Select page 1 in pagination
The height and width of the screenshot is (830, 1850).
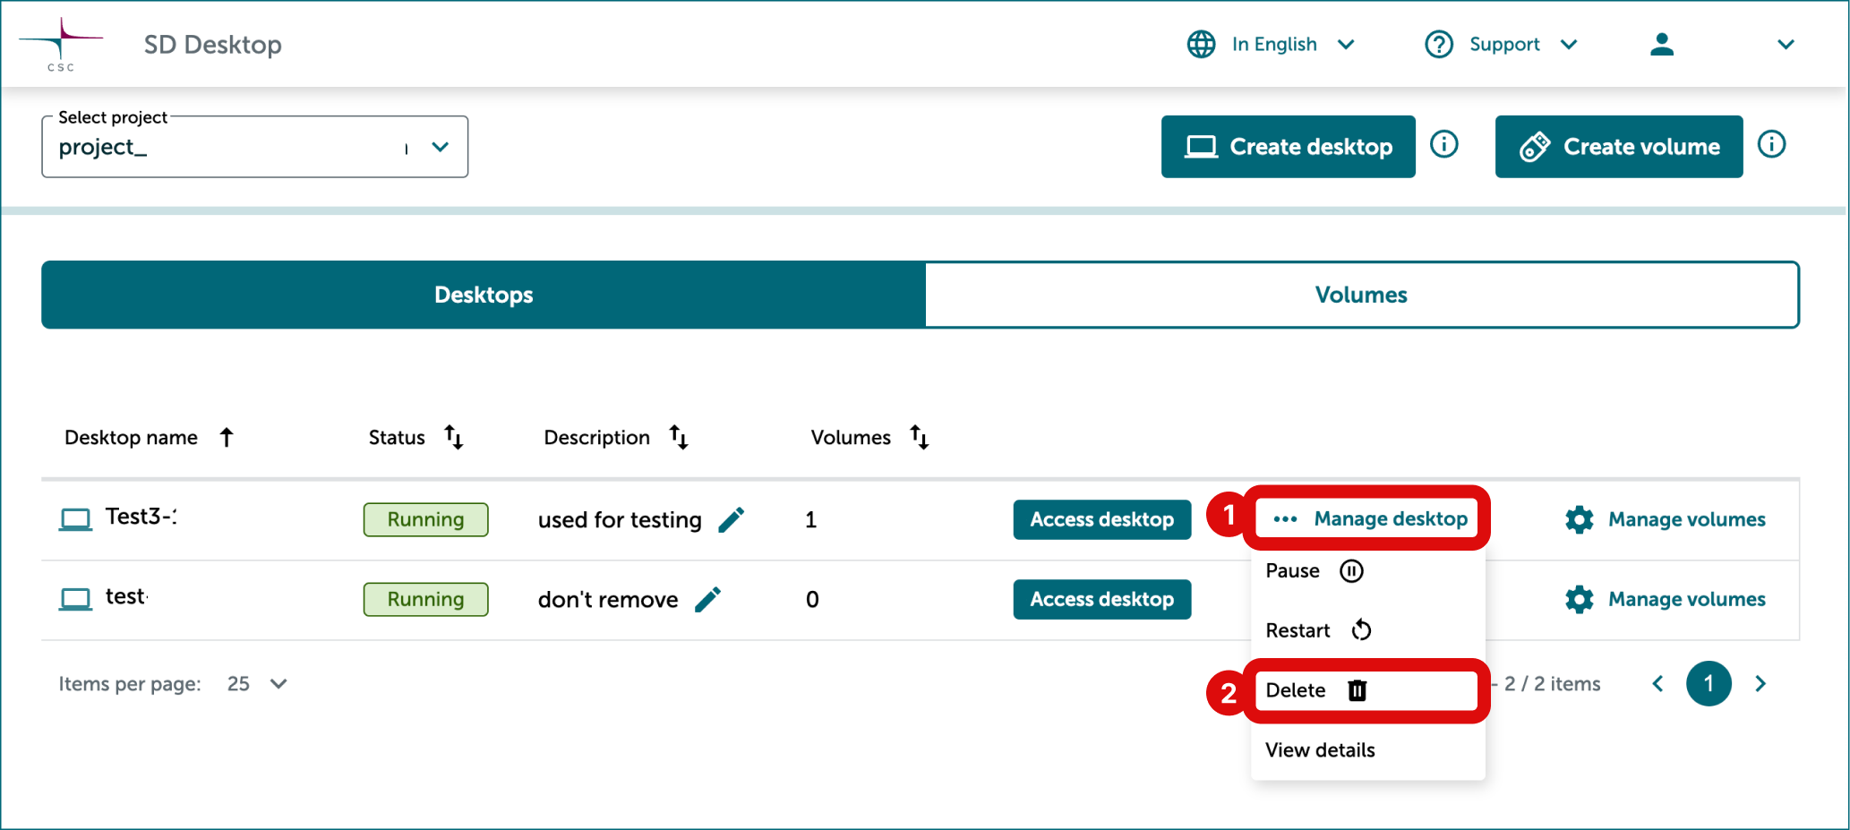click(x=1709, y=684)
